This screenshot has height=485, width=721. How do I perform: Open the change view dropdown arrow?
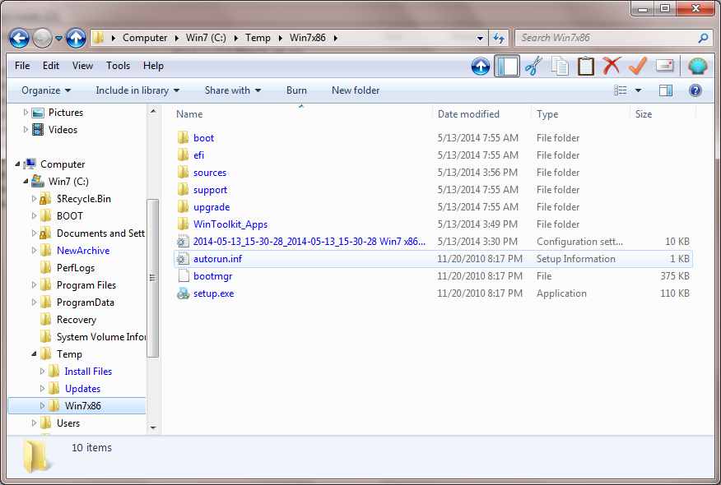coord(639,90)
